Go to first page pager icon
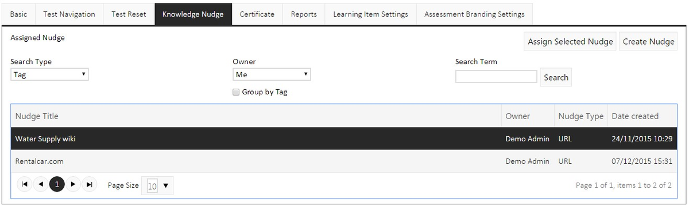This screenshot has width=689, height=206. (24, 184)
